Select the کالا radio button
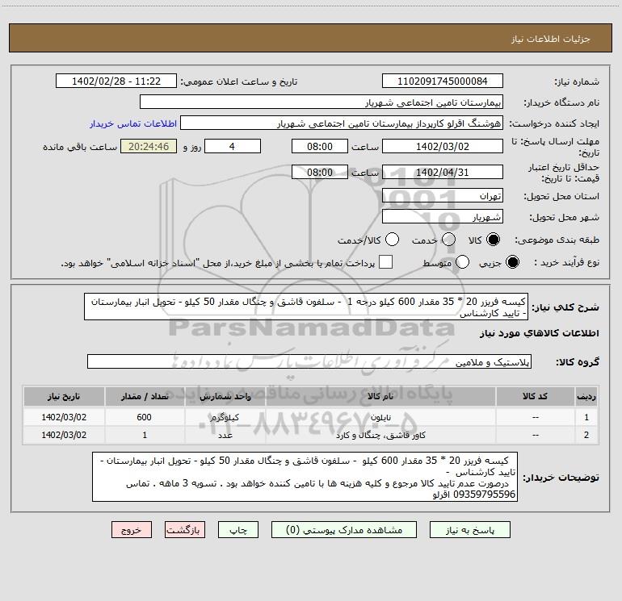The height and width of the screenshot is (601, 622). (x=493, y=240)
